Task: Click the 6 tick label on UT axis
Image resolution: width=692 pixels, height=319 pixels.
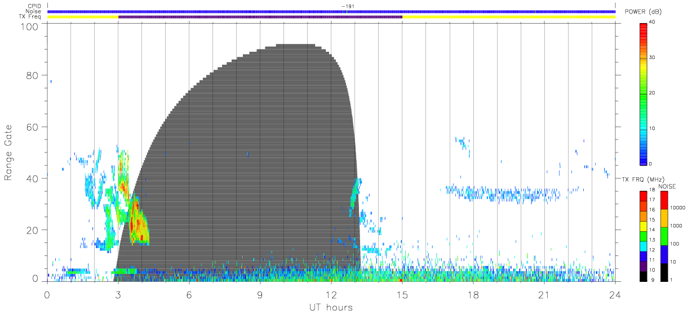Action: click(189, 295)
